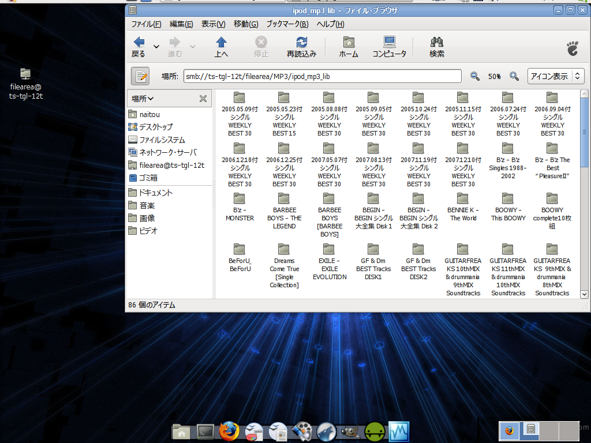This screenshot has height=443, width=591.
Task: Select the BOOWY - This BOOWY folder
Action: click(508, 207)
